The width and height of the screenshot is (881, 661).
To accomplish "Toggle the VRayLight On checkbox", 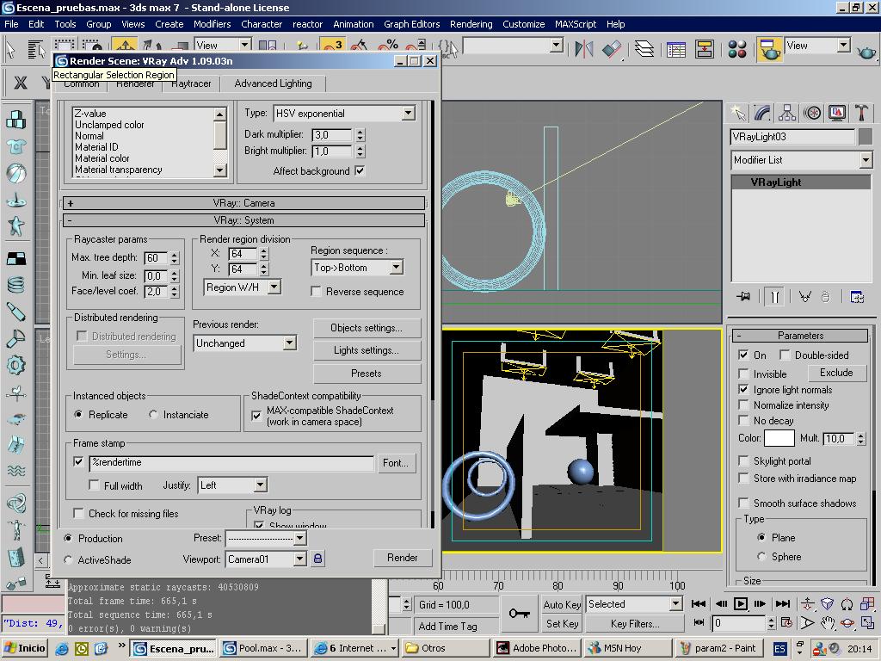I will 743,355.
